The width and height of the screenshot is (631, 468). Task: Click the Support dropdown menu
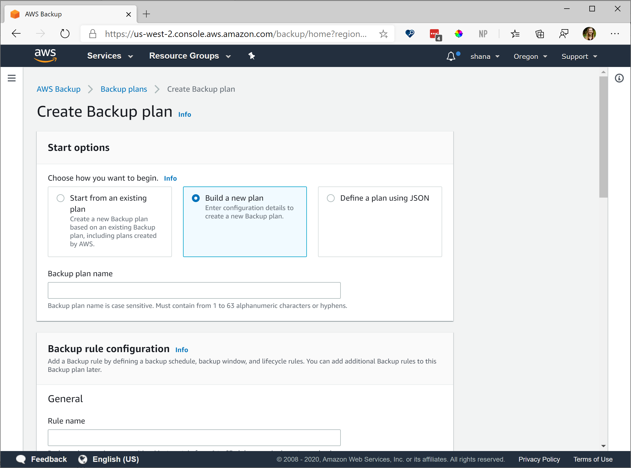[x=580, y=56]
